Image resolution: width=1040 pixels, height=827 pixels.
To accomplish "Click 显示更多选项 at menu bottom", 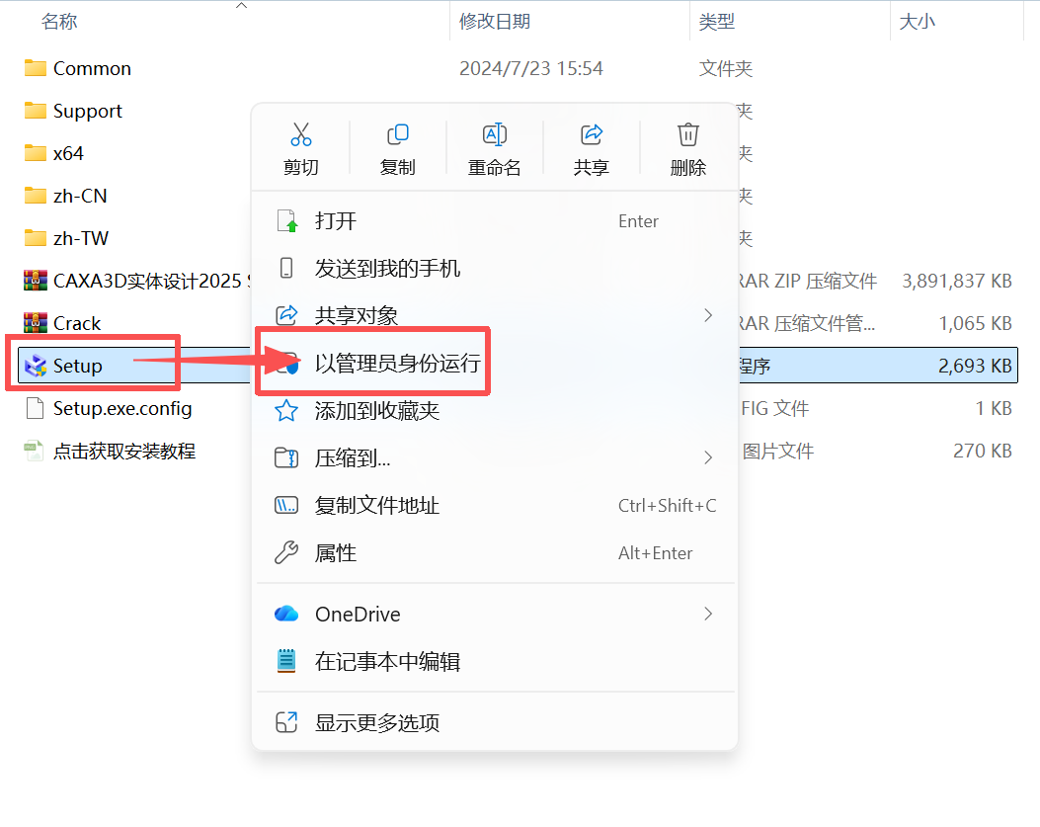I will click(494, 722).
